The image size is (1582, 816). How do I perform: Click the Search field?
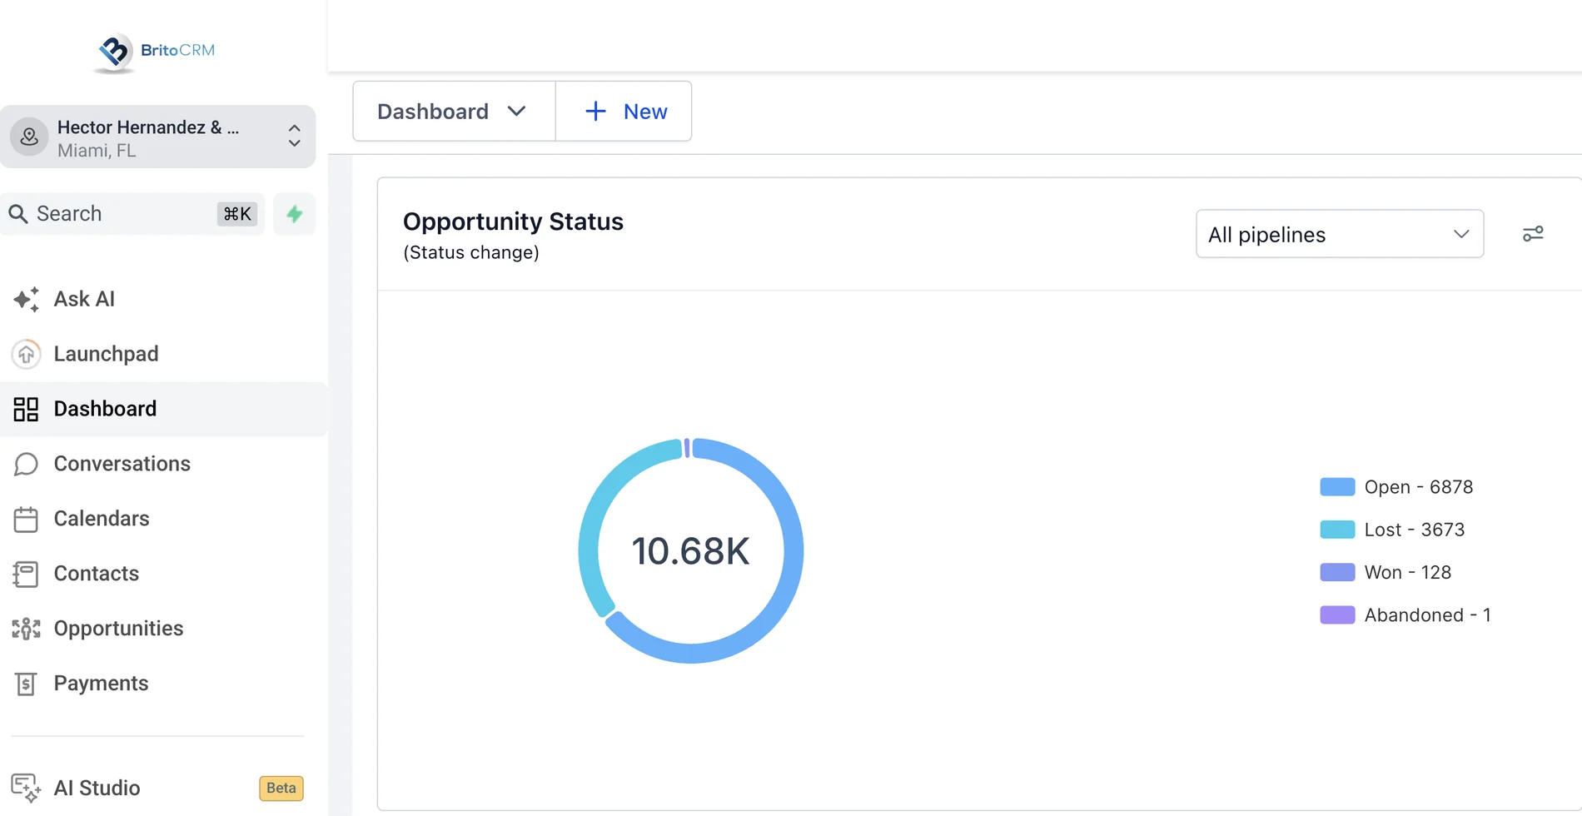132,214
